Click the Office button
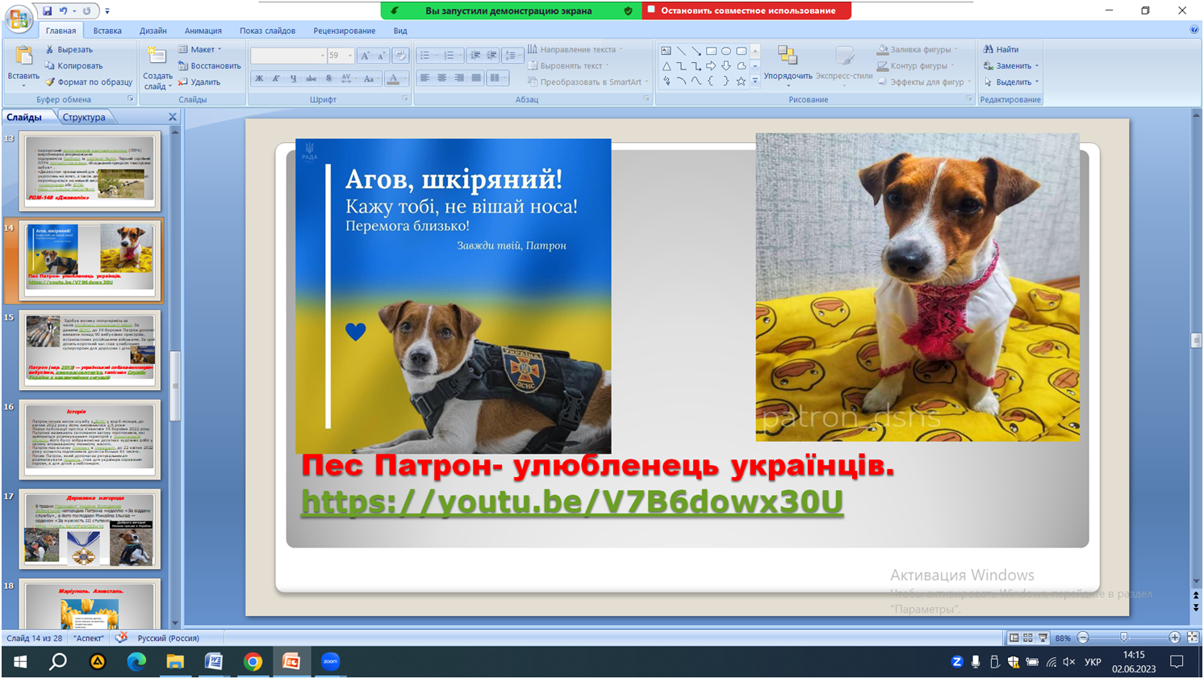1204x679 pixels. (x=18, y=18)
